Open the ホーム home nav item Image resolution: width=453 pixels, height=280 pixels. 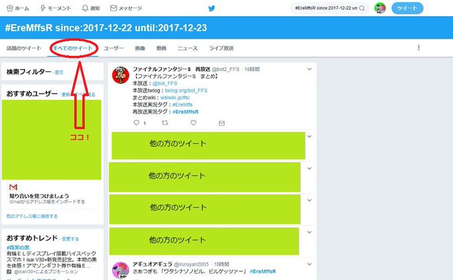click(x=18, y=8)
